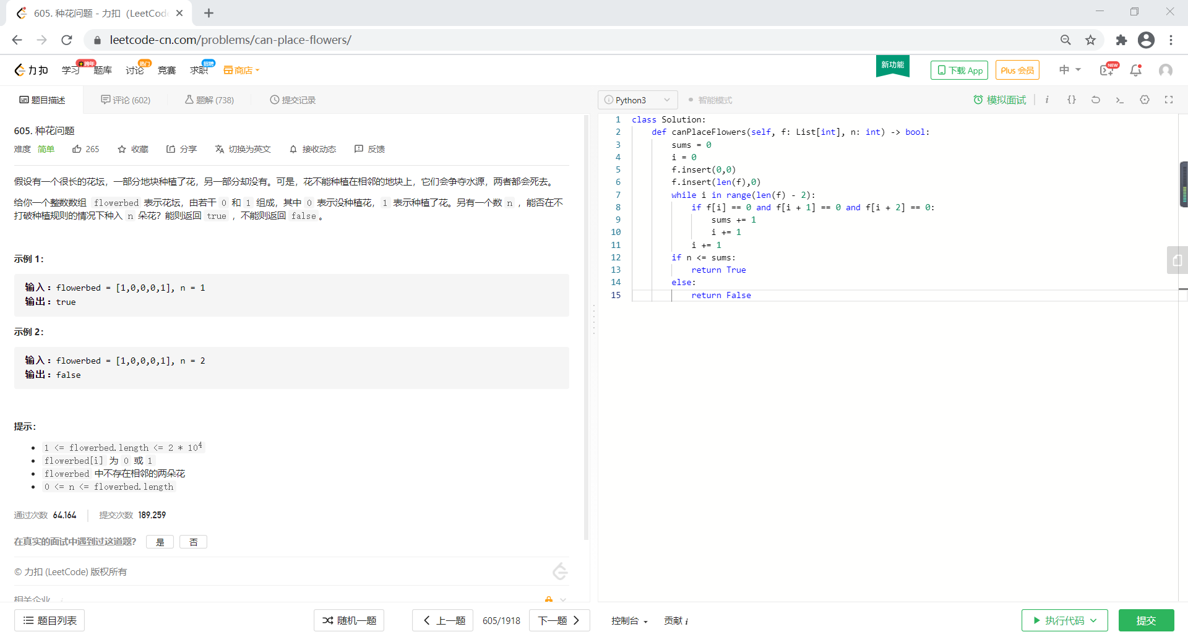Open the feedback 反馈 option

click(369, 149)
